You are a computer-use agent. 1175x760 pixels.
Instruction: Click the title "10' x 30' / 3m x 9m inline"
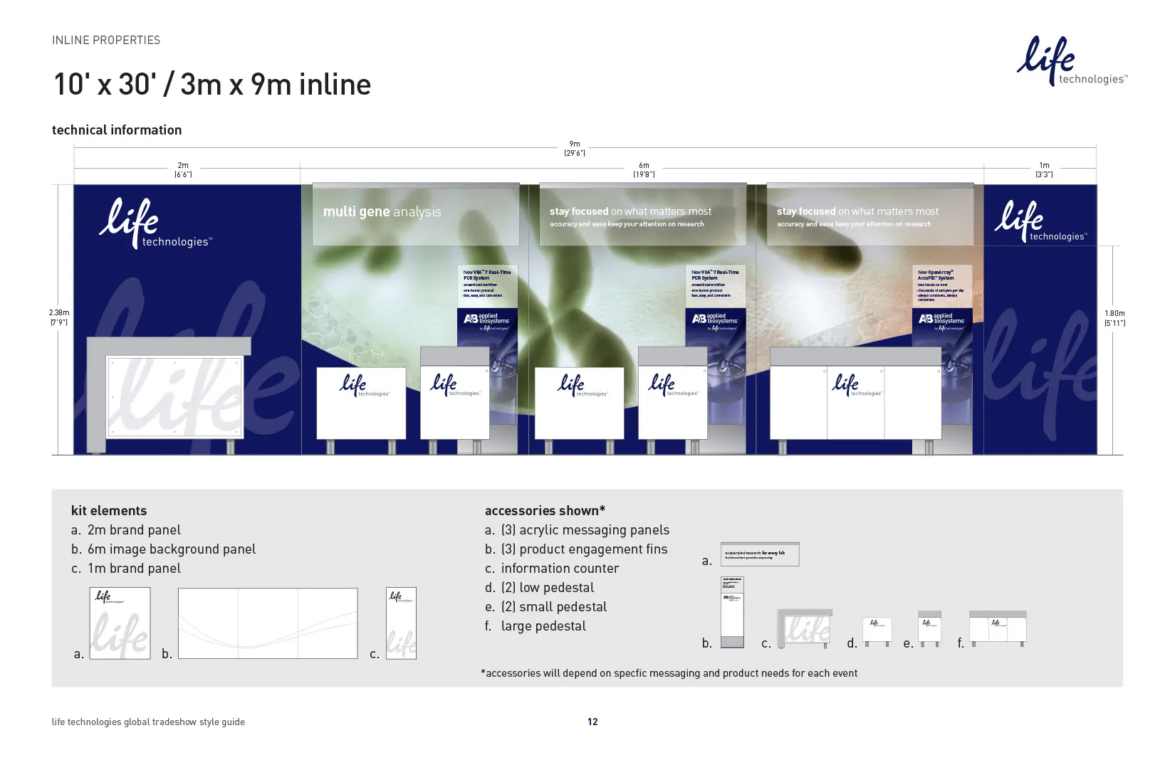click(212, 85)
